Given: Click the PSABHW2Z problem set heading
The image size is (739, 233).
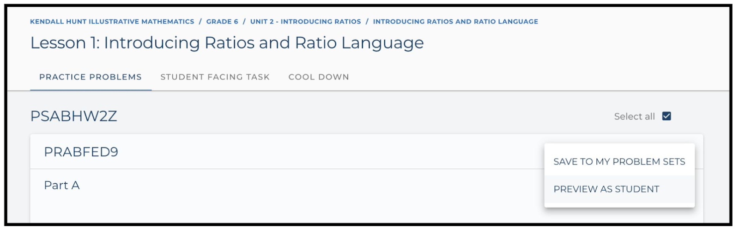Looking at the screenshot, I should pos(74,116).
